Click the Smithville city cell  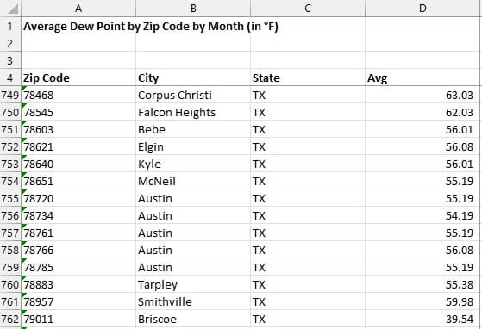(193, 301)
